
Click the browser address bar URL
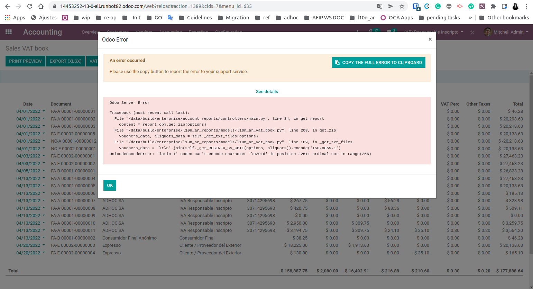point(156,6)
